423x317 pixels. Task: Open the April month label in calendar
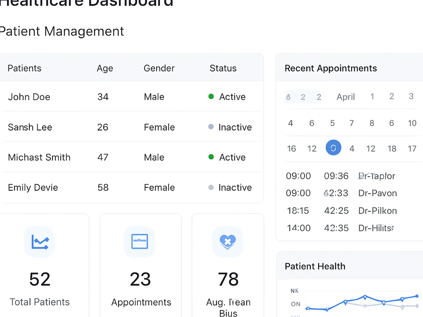click(x=345, y=97)
